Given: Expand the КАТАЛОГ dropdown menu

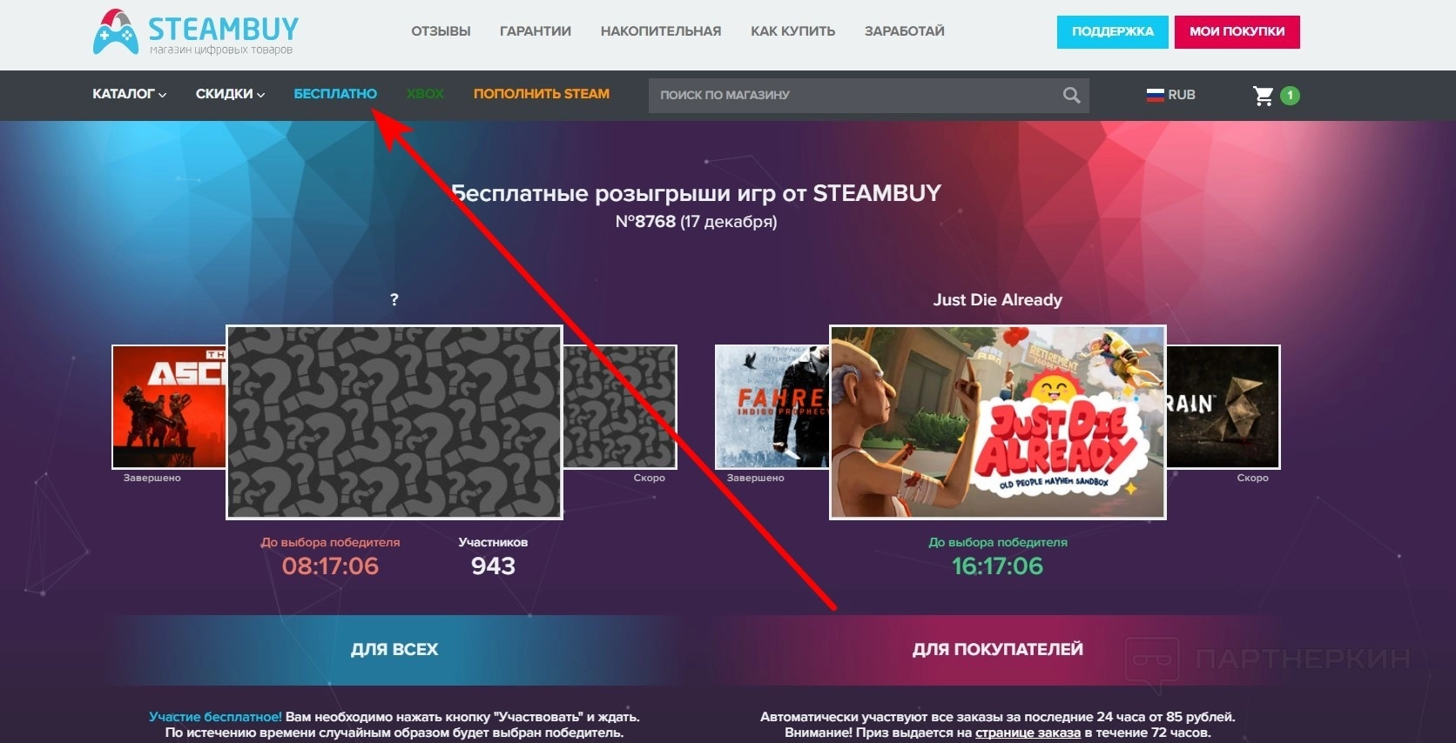Looking at the screenshot, I should point(130,94).
